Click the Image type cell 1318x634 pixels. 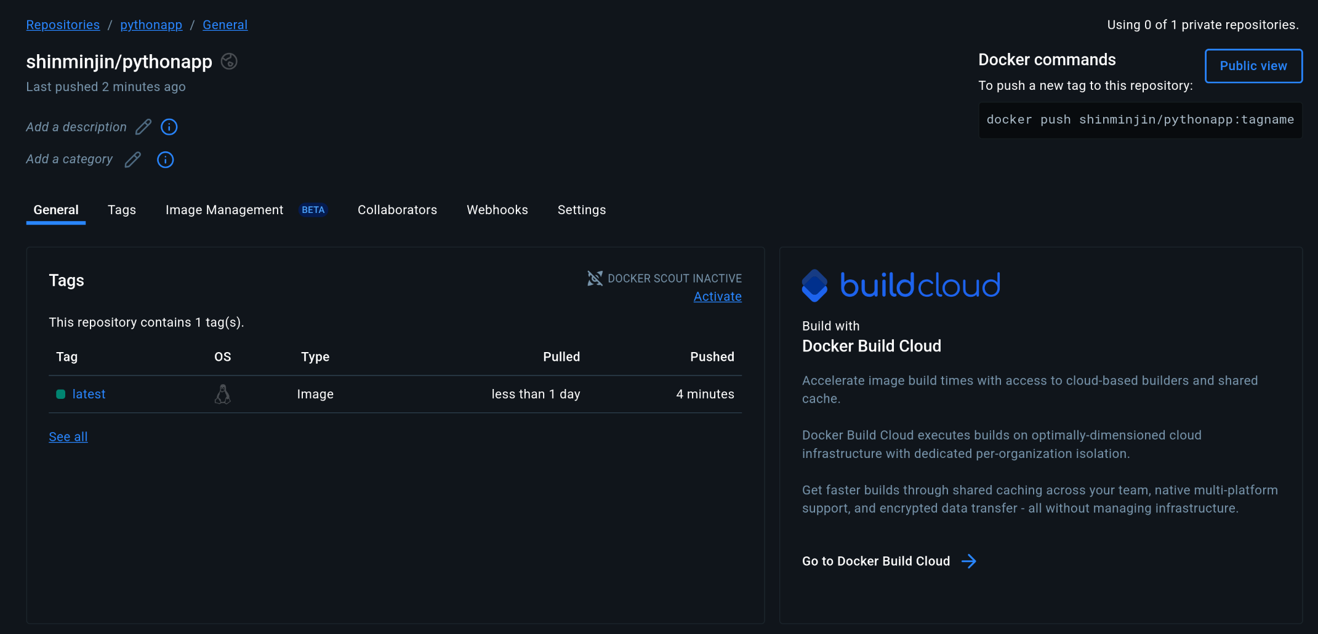tap(315, 394)
